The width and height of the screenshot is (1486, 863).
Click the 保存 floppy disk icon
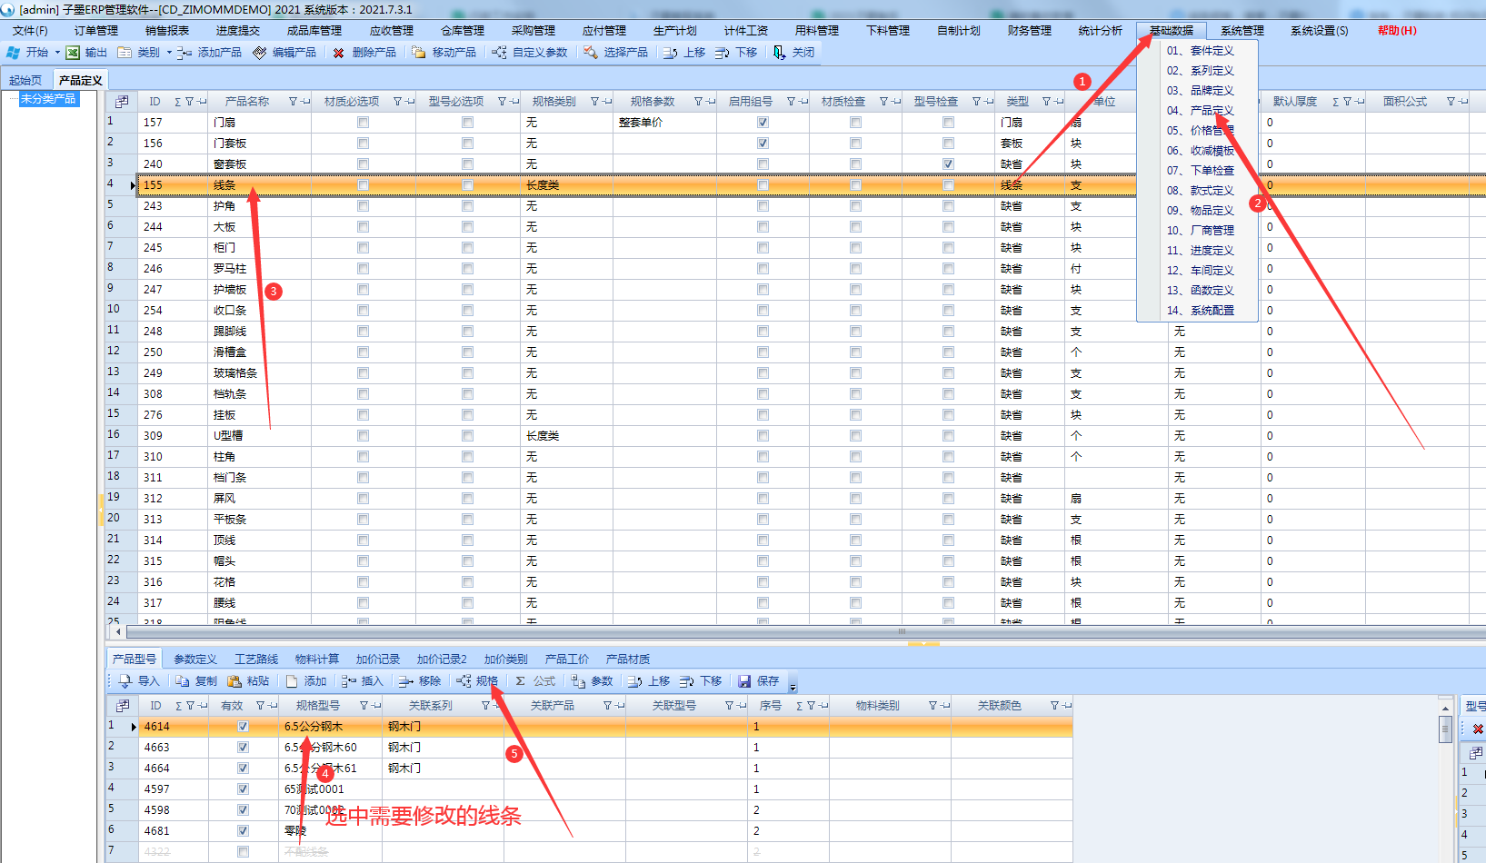[x=744, y=681]
